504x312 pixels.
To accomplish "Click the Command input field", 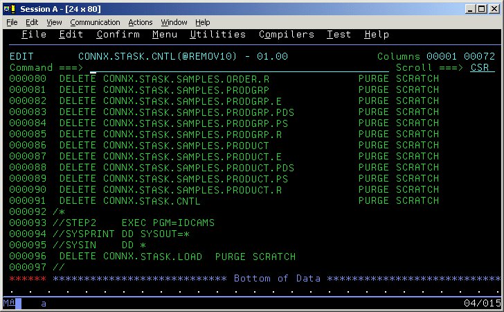I will [235, 68].
